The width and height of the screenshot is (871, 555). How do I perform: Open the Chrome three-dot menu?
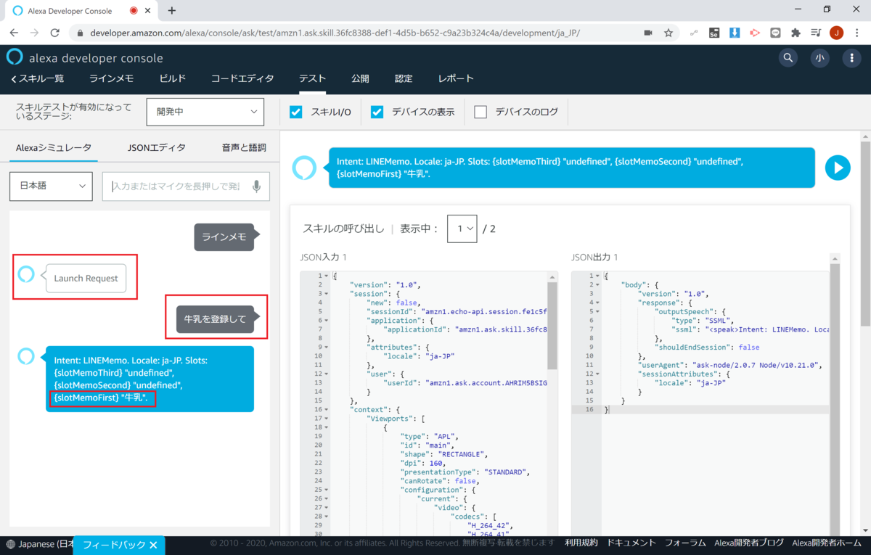click(x=856, y=33)
